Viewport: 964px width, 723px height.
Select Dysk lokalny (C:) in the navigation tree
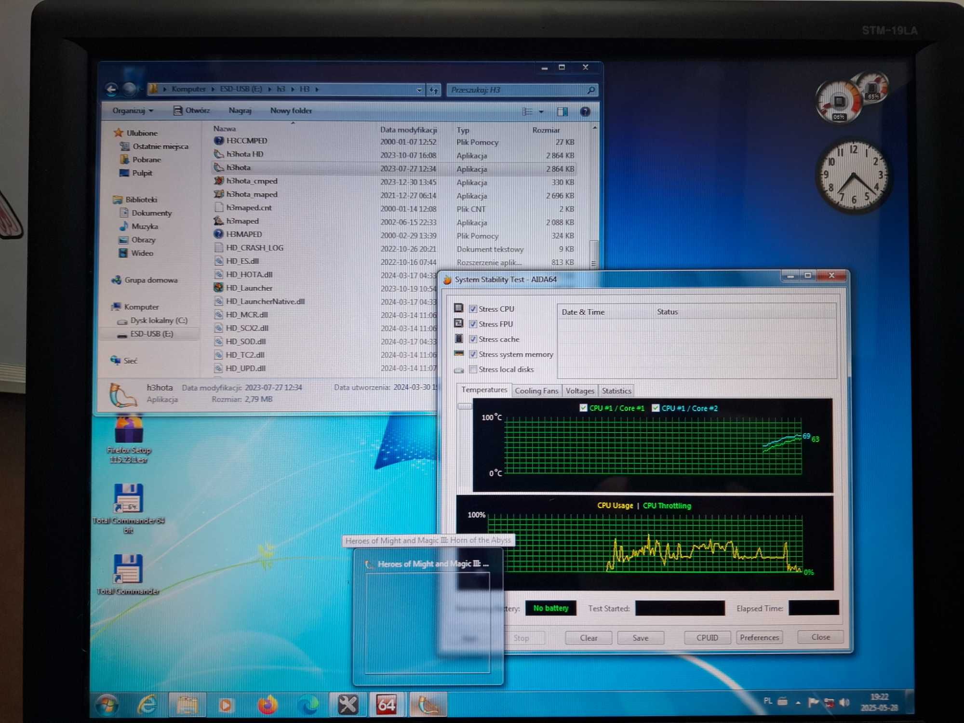159,321
